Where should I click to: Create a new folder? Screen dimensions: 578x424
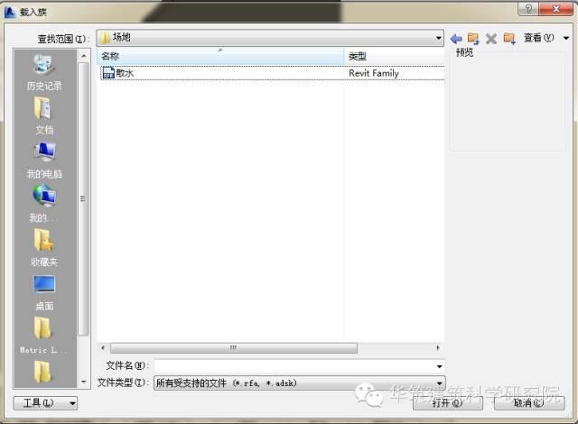click(x=509, y=39)
